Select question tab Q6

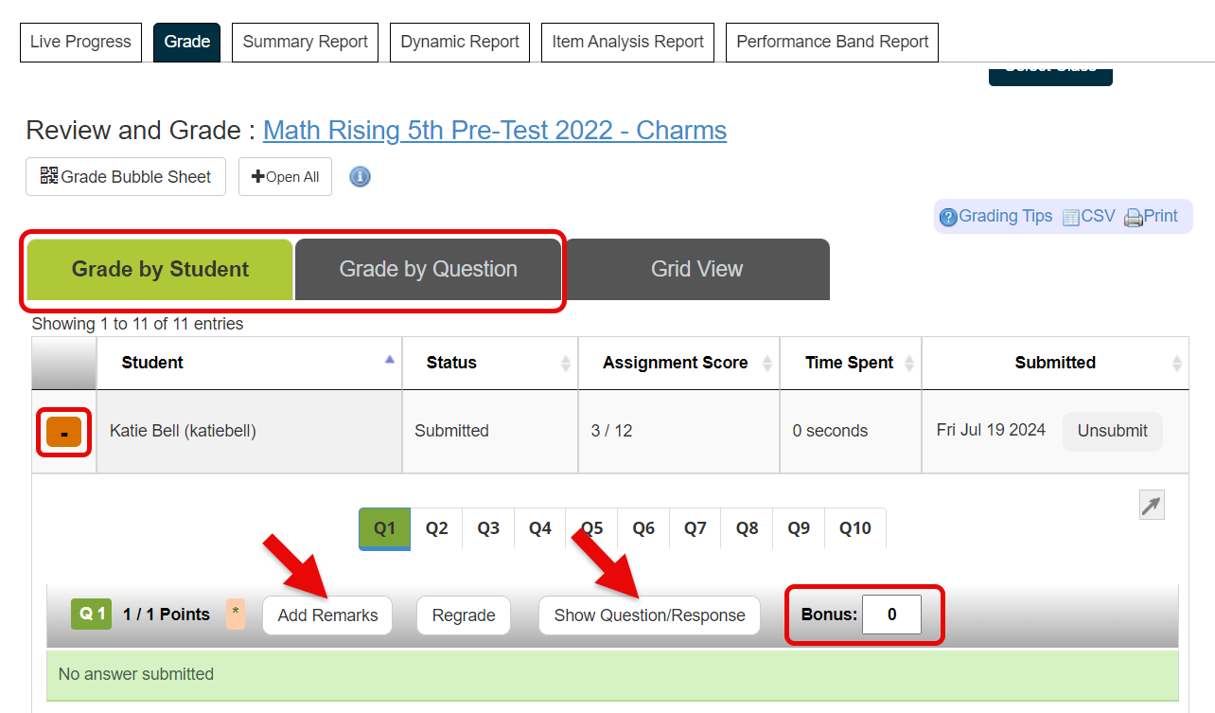pos(643,528)
